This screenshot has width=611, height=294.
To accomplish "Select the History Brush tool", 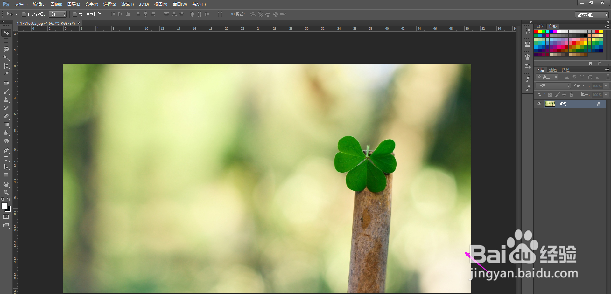I will [6, 108].
